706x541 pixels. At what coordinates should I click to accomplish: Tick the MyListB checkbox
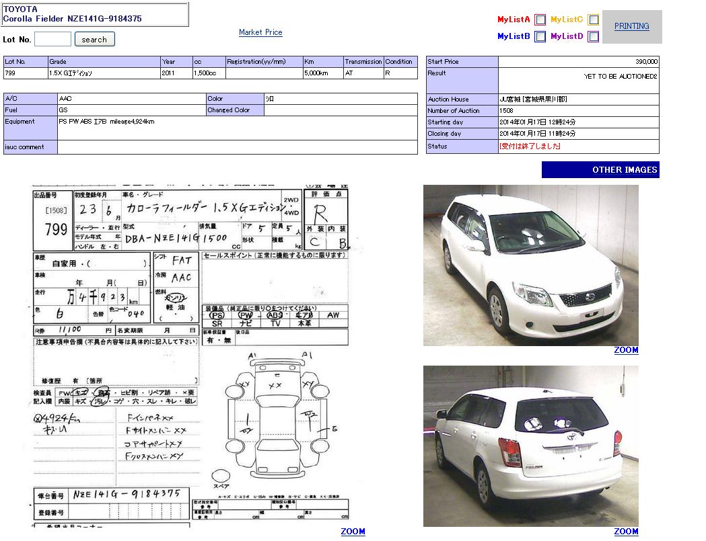540,37
